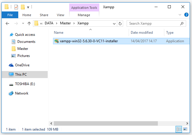The image size is (192, 135).
Task: Click DATA in the address breadcrumb
Action: 49,23
